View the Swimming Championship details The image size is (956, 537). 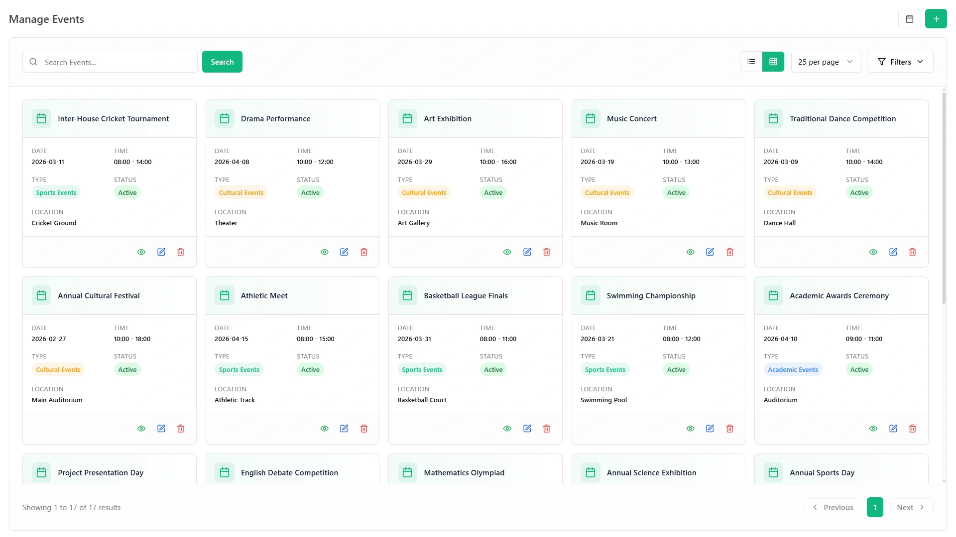691,429
